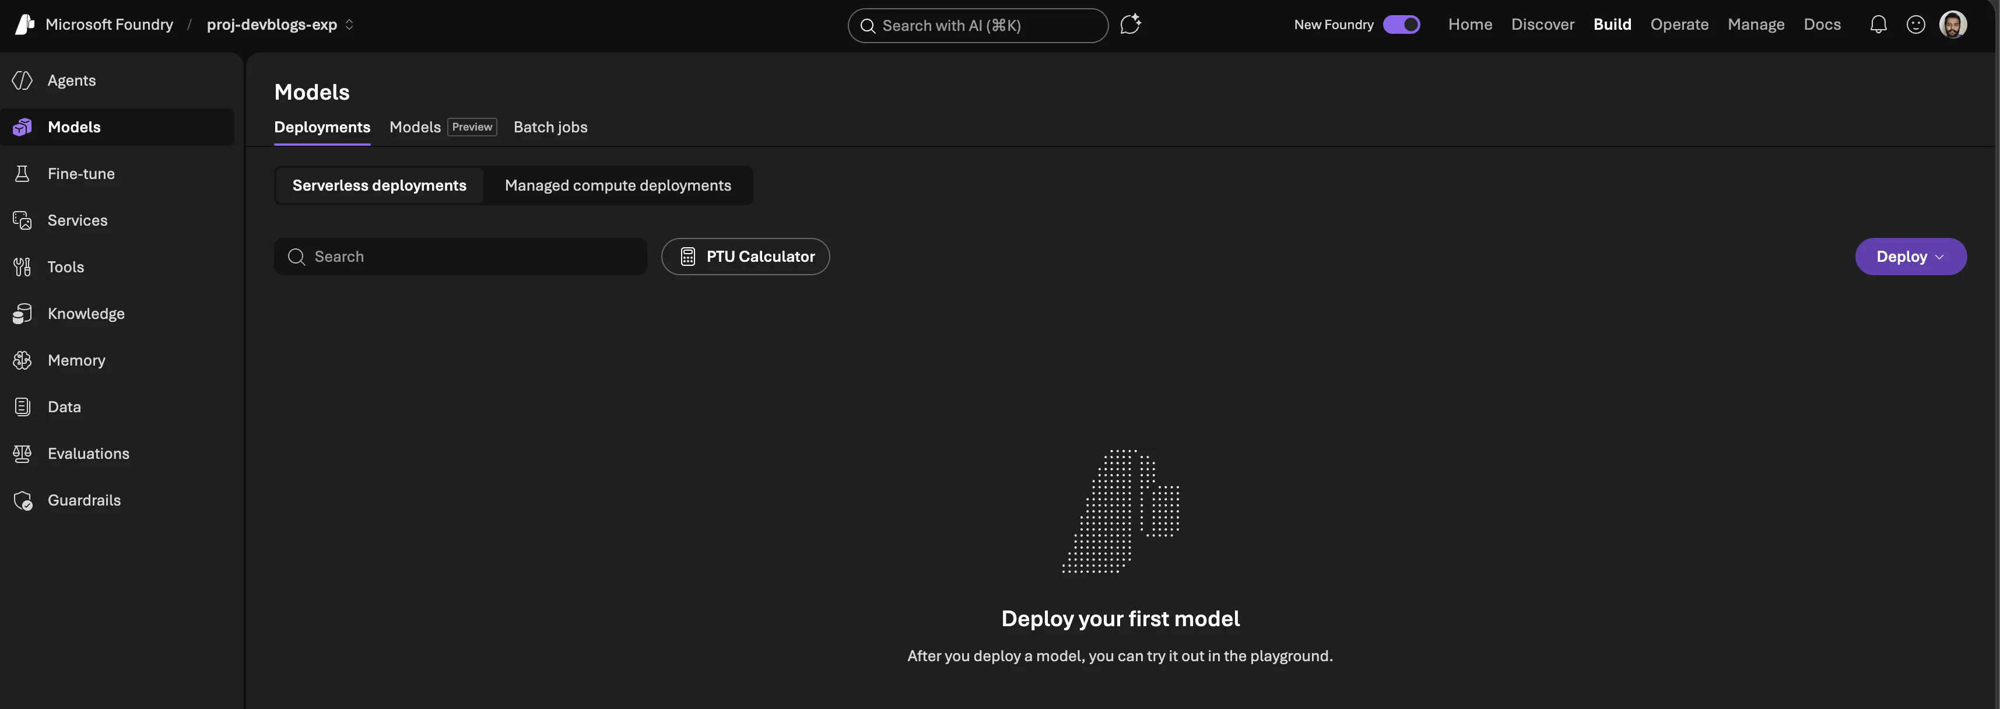2000x709 pixels.
Task: Select the Fine-tune flask icon
Action: pos(23,174)
